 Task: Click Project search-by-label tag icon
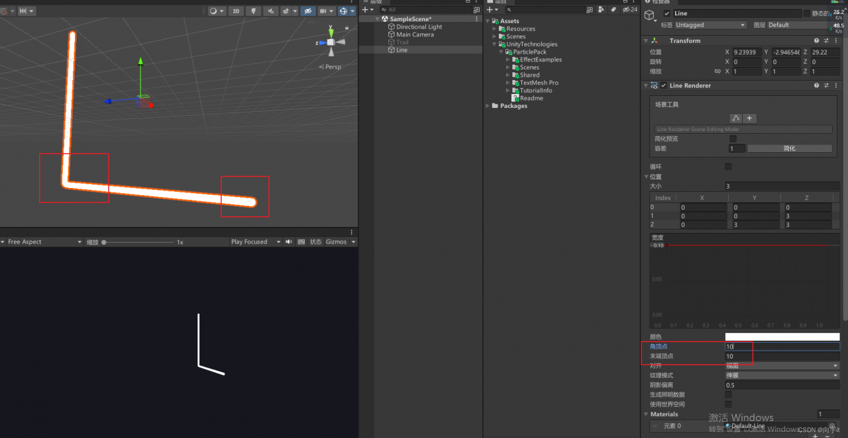coord(613,10)
